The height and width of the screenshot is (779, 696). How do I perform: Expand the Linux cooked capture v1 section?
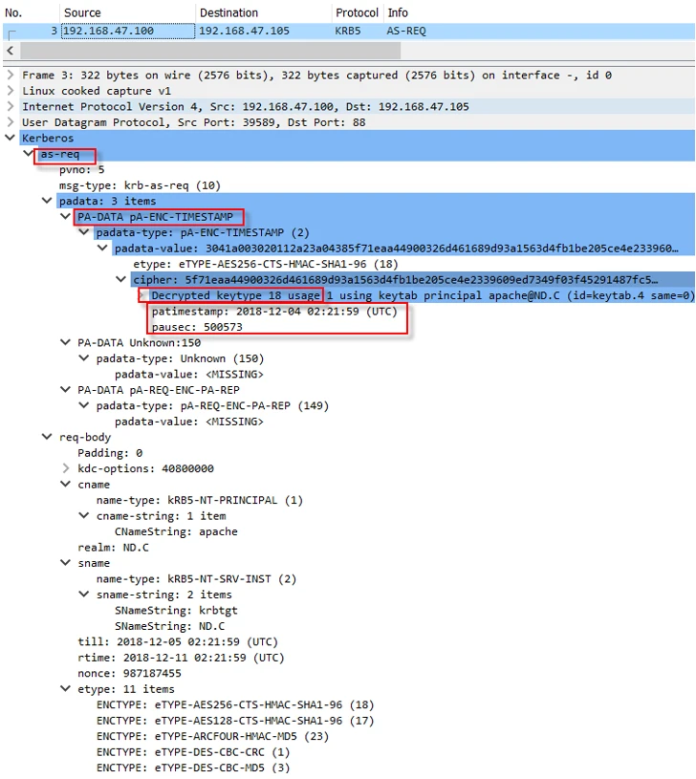point(11,91)
